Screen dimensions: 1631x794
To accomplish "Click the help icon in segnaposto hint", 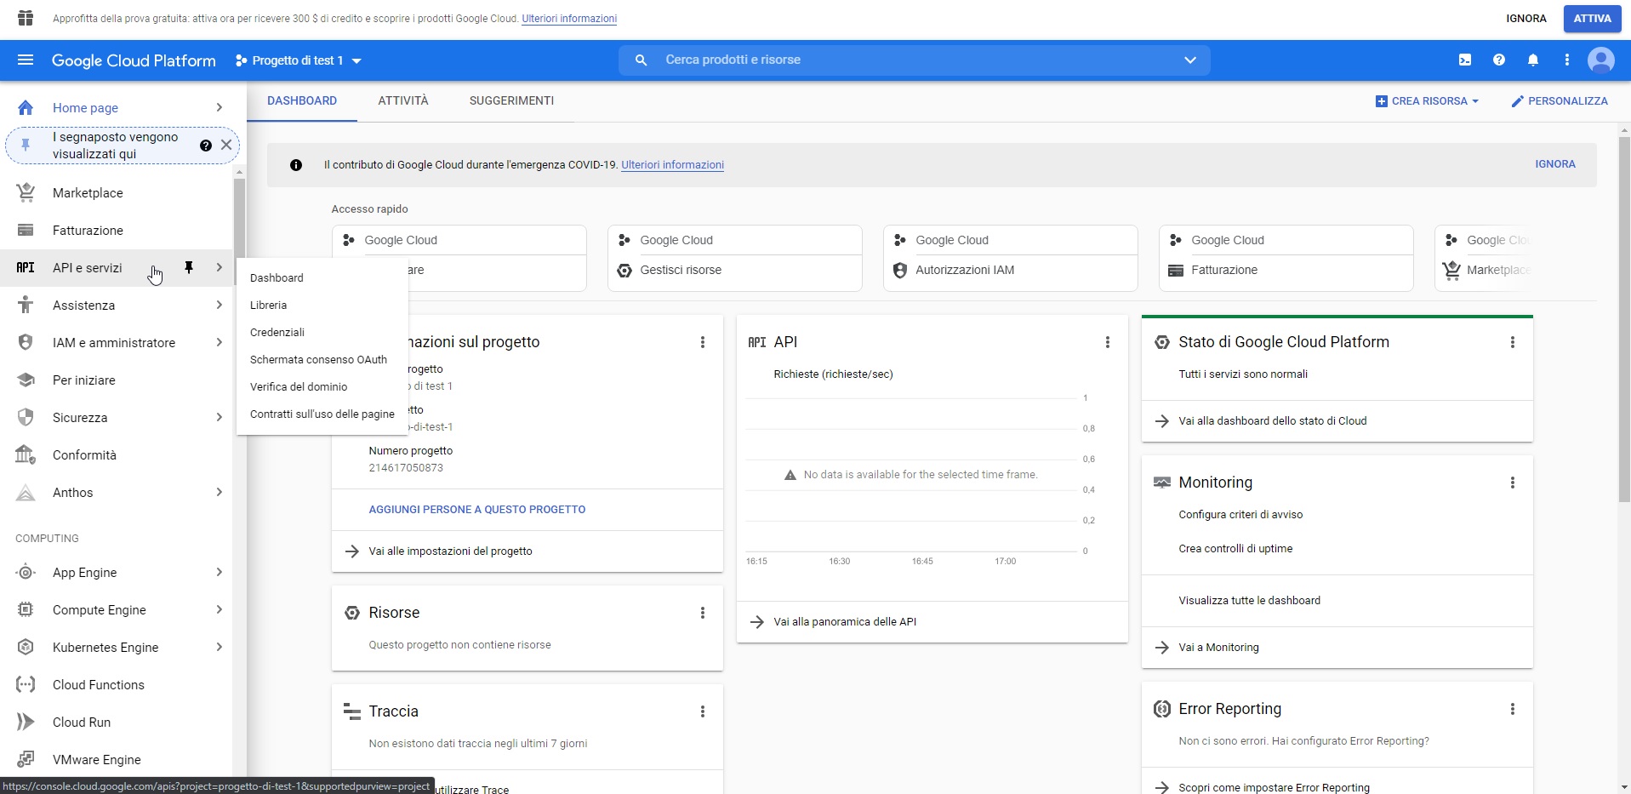I will point(205,146).
